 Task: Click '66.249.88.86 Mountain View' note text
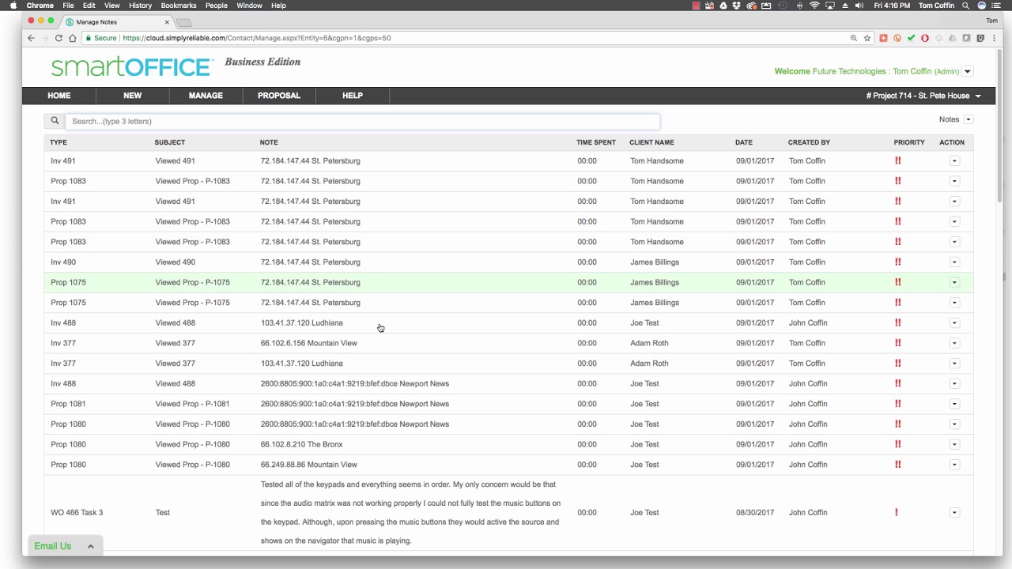click(x=309, y=465)
